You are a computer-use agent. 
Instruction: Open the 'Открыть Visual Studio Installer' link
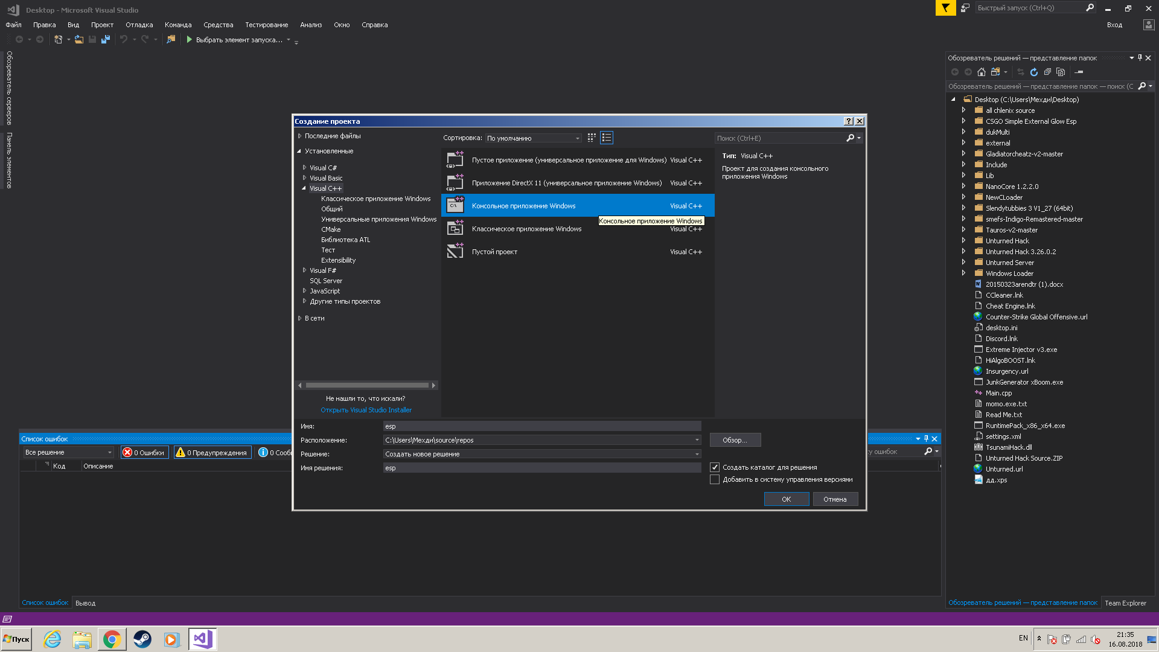[x=366, y=410]
